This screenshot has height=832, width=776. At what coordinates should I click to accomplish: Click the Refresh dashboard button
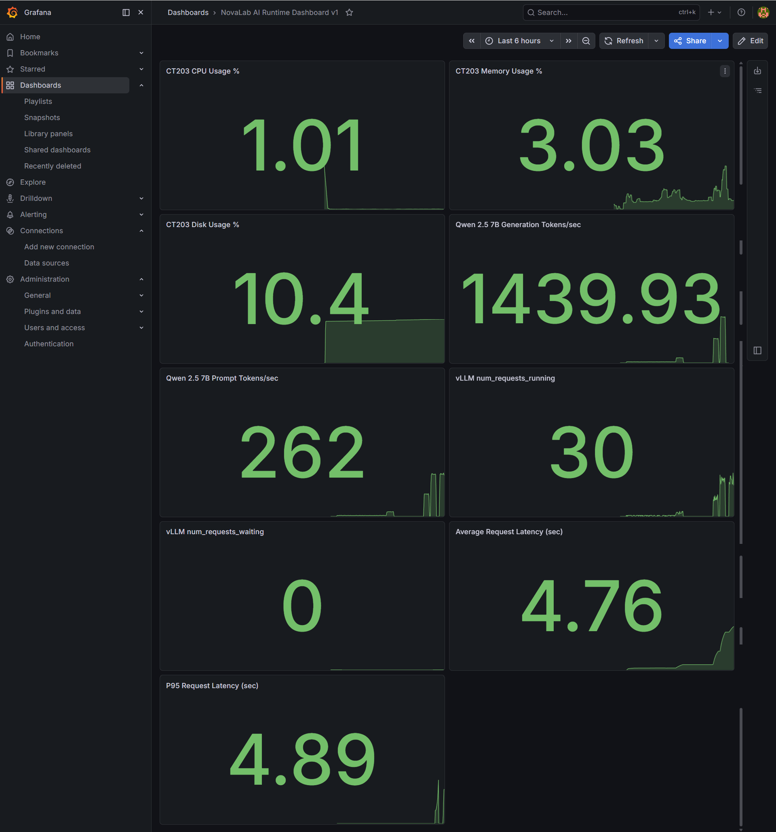coord(624,41)
